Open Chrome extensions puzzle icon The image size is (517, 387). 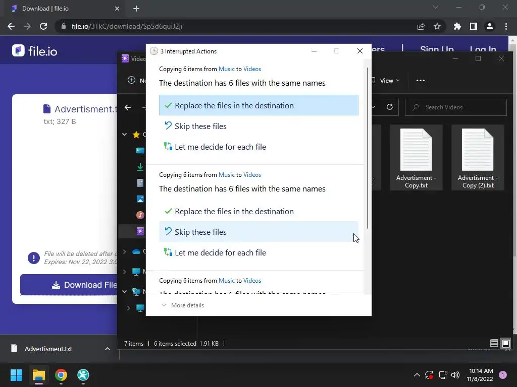[x=457, y=26]
